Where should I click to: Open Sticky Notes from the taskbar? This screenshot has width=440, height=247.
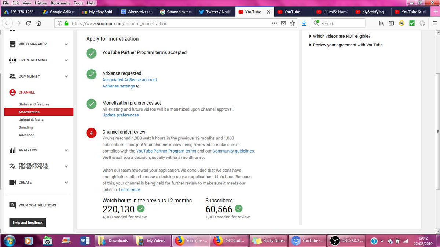coord(269,240)
